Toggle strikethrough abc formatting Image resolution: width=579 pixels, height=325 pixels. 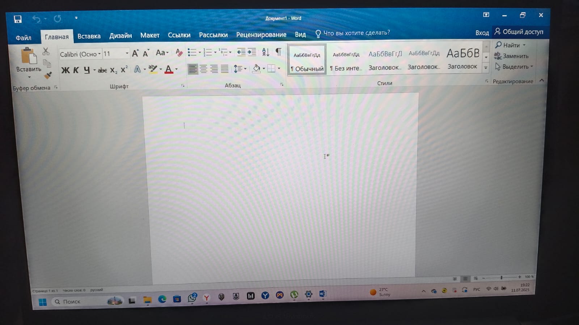102,70
